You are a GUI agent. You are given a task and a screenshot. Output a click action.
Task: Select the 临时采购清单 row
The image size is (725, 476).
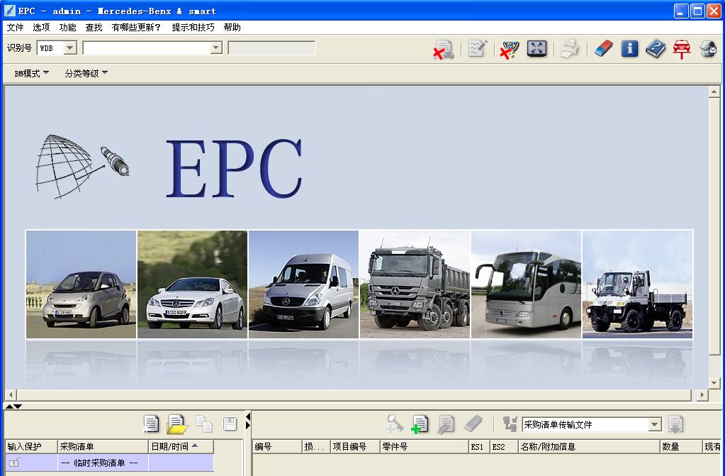(99, 463)
